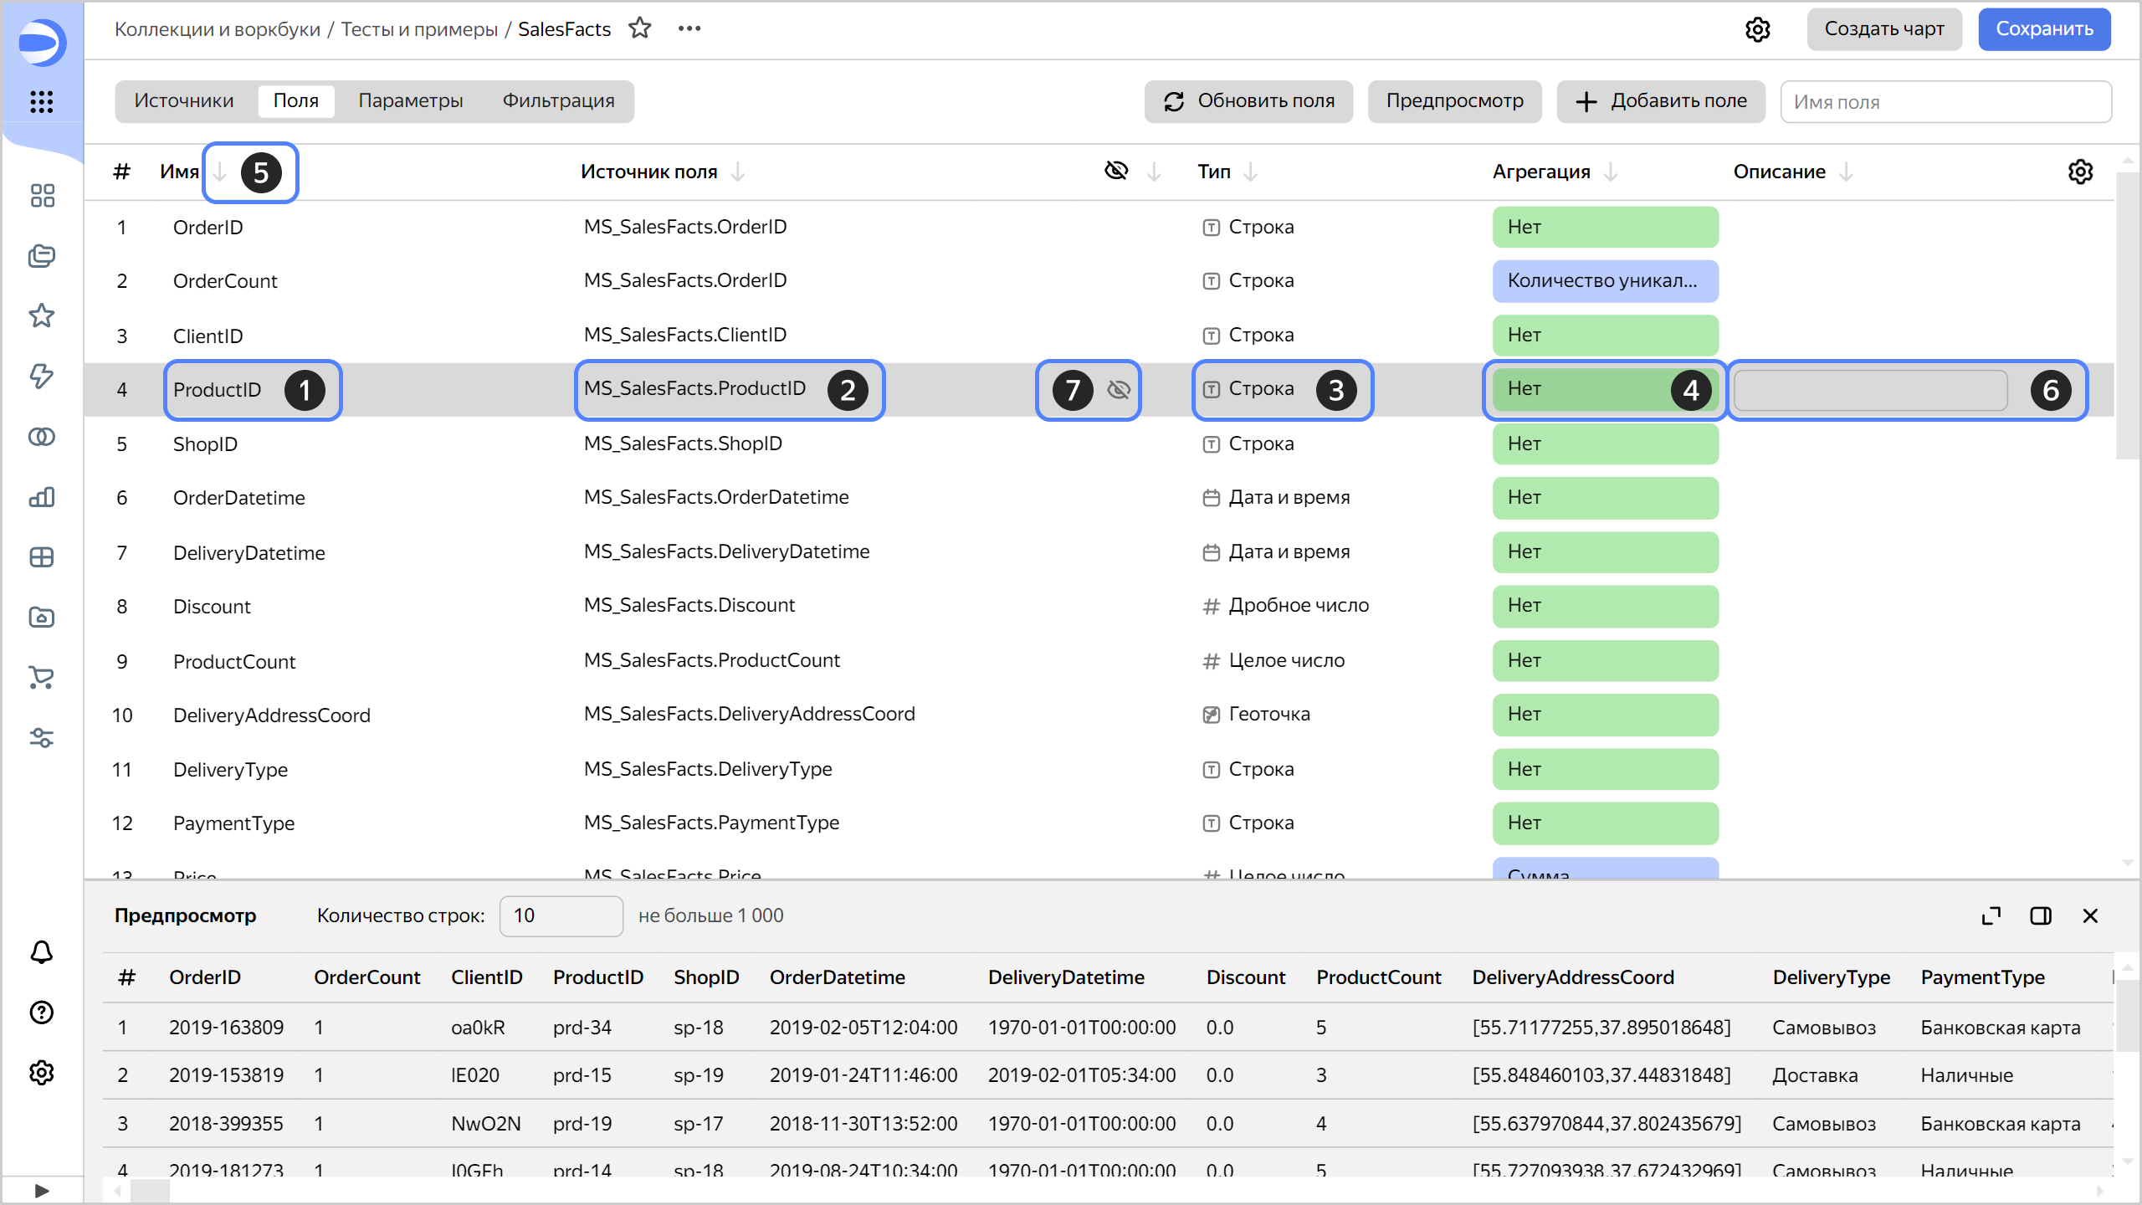The height and width of the screenshot is (1205, 2142).
Task: Click the Добавить поле button
Action: 1660,101
